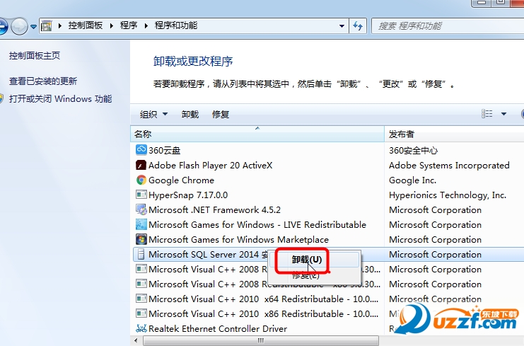The width and height of the screenshot is (524, 346).
Task: Select Adobe Flash Player 20 ActiveX entry
Action: click(x=211, y=165)
